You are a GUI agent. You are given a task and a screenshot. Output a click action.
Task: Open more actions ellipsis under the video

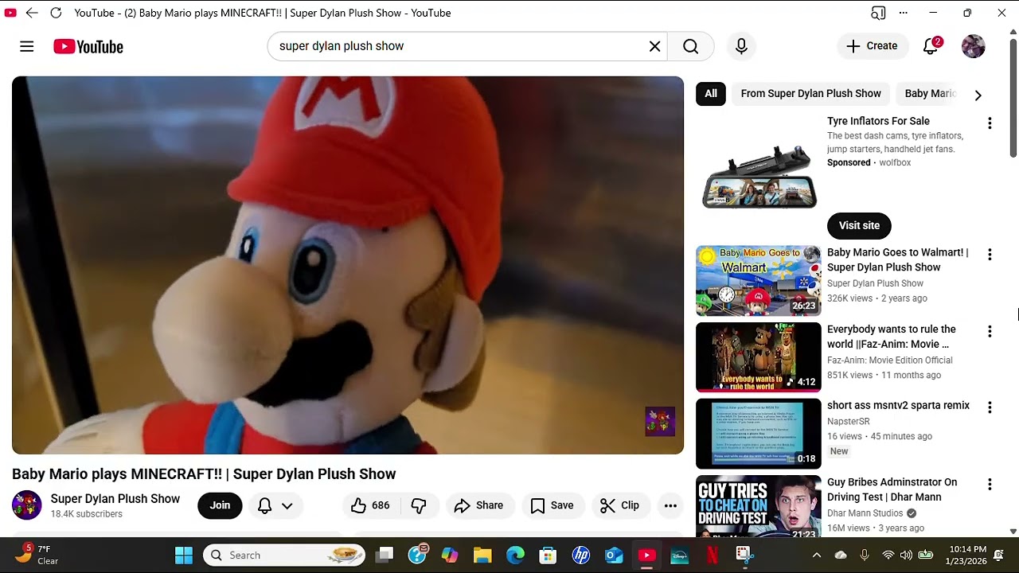670,505
